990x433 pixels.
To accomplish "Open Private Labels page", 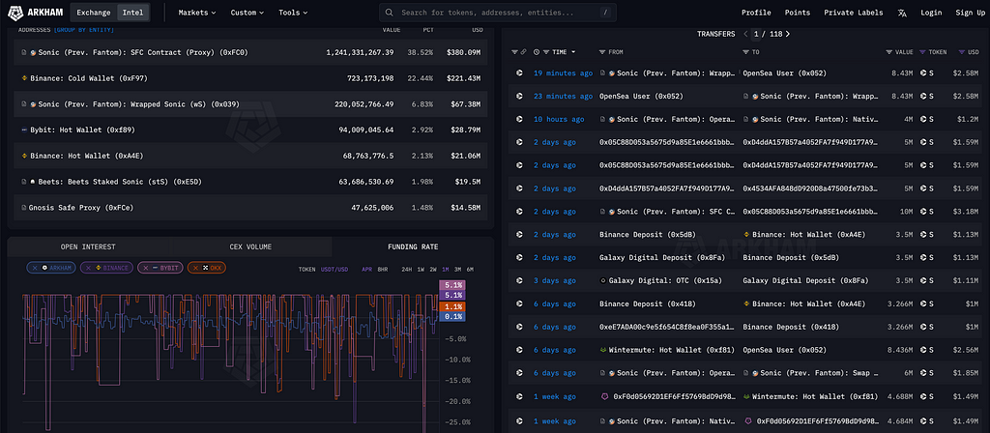I will [853, 13].
